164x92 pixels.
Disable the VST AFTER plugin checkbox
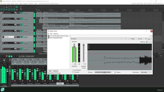(x=49, y=36)
